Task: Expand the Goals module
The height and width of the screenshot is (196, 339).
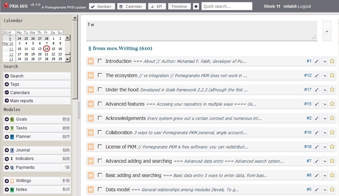Action: tap(7, 119)
